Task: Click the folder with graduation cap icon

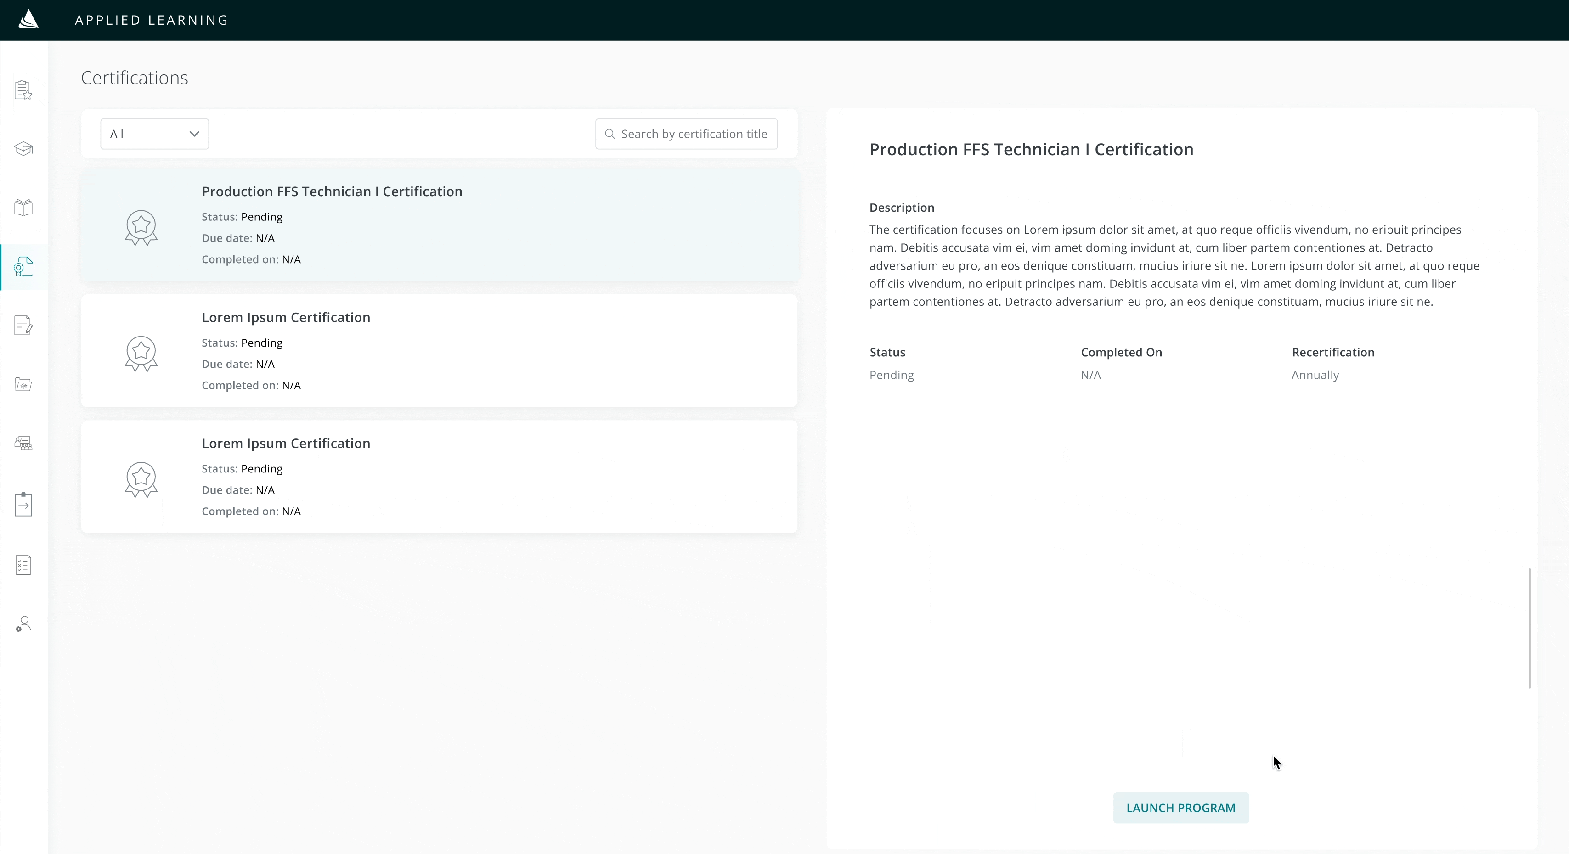Action: coord(23,385)
